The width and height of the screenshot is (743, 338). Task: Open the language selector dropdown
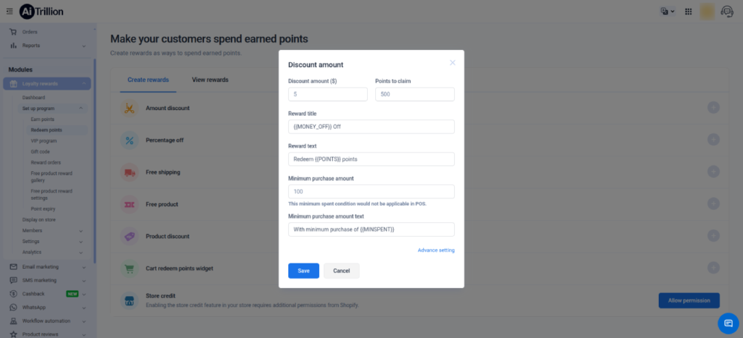pyautogui.click(x=667, y=11)
